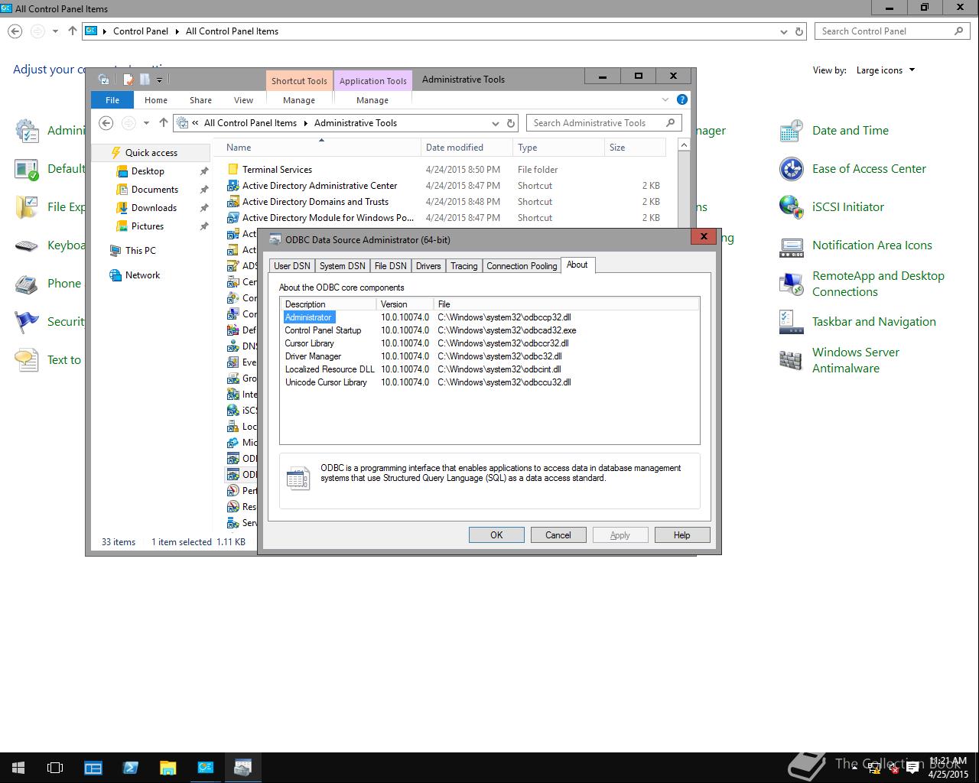979x783 pixels.
Task: Open Quick Access Toolbar customize dropdown
Action: coord(159,80)
